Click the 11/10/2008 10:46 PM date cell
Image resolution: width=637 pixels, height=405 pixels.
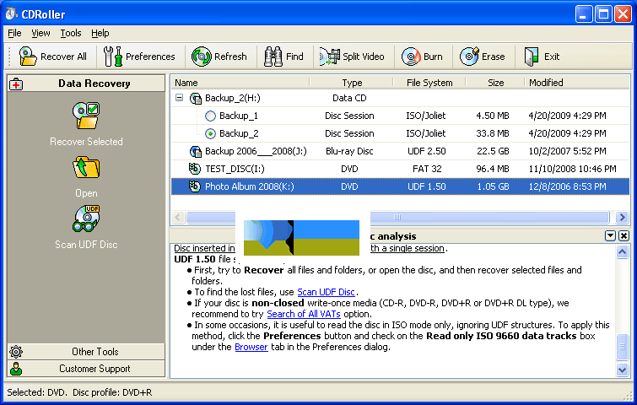point(572,169)
